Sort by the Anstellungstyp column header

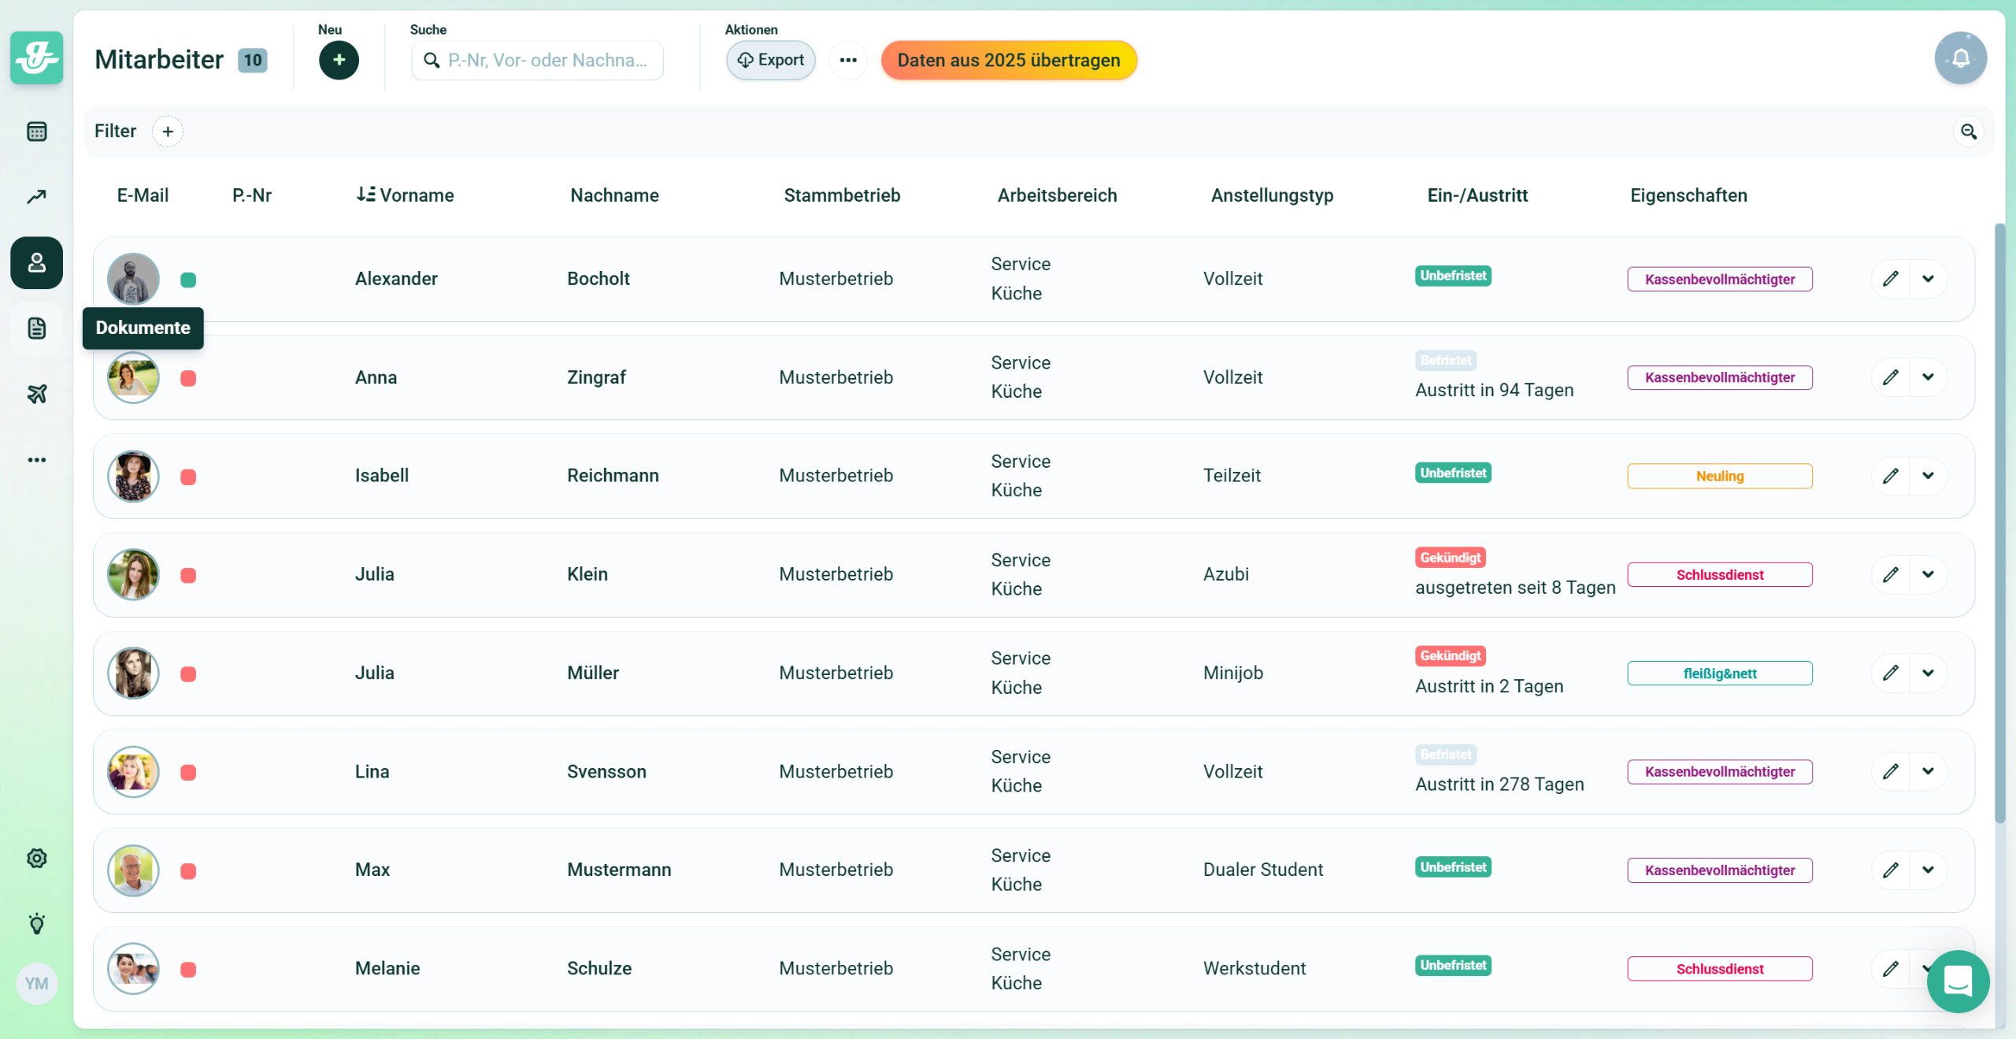click(x=1272, y=195)
